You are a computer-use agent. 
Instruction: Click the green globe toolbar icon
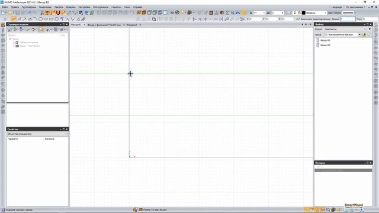(92, 12)
